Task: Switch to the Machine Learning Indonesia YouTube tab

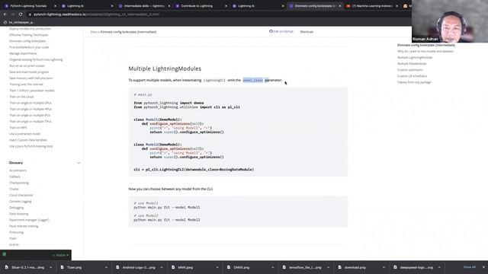Action: pyautogui.click(x=372, y=6)
